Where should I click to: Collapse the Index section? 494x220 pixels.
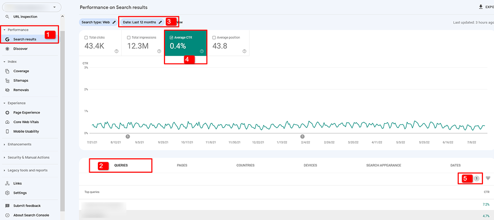point(4,62)
